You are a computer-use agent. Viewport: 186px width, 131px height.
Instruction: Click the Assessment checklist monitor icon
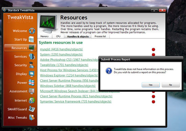click(32, 91)
